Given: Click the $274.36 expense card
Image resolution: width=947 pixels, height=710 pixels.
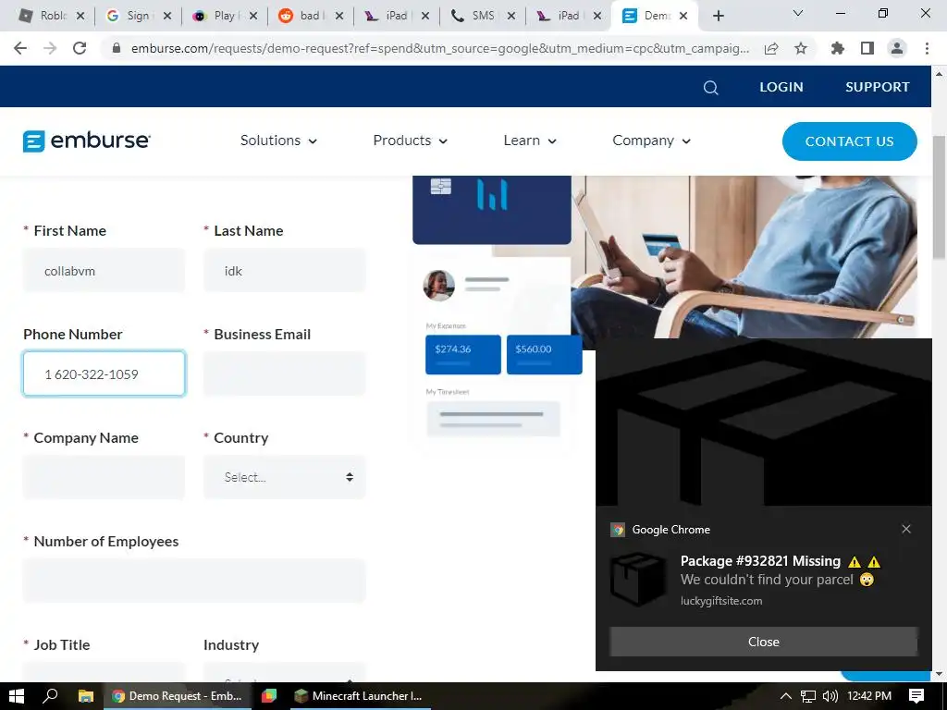Looking at the screenshot, I should click(462, 354).
